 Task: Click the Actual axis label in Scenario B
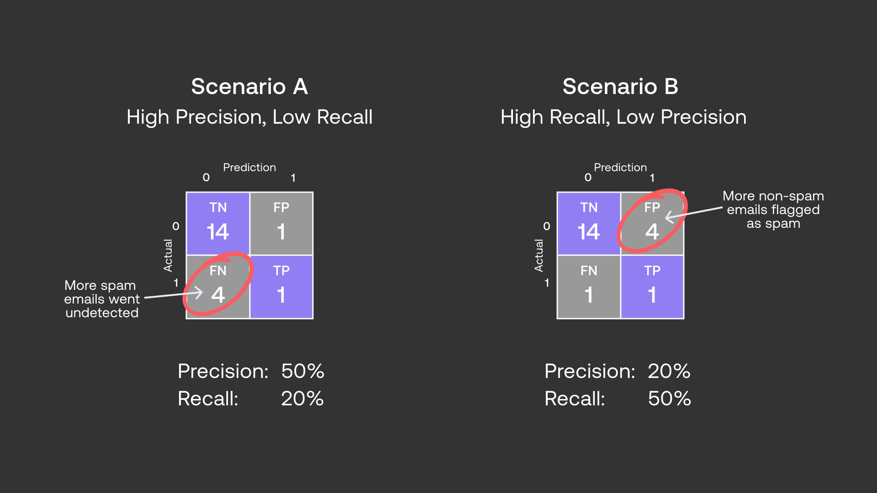[x=539, y=255]
